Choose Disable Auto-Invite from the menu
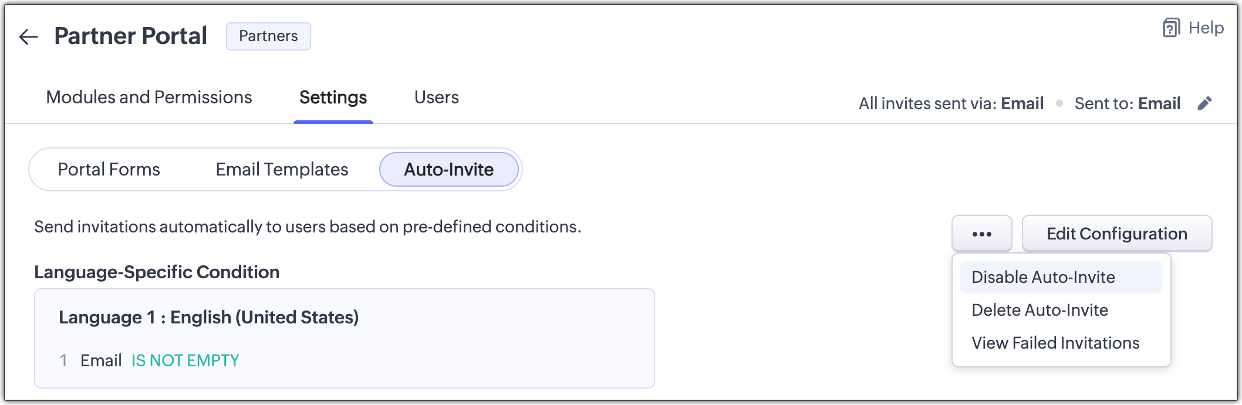Image resolution: width=1242 pixels, height=405 pixels. [1043, 277]
